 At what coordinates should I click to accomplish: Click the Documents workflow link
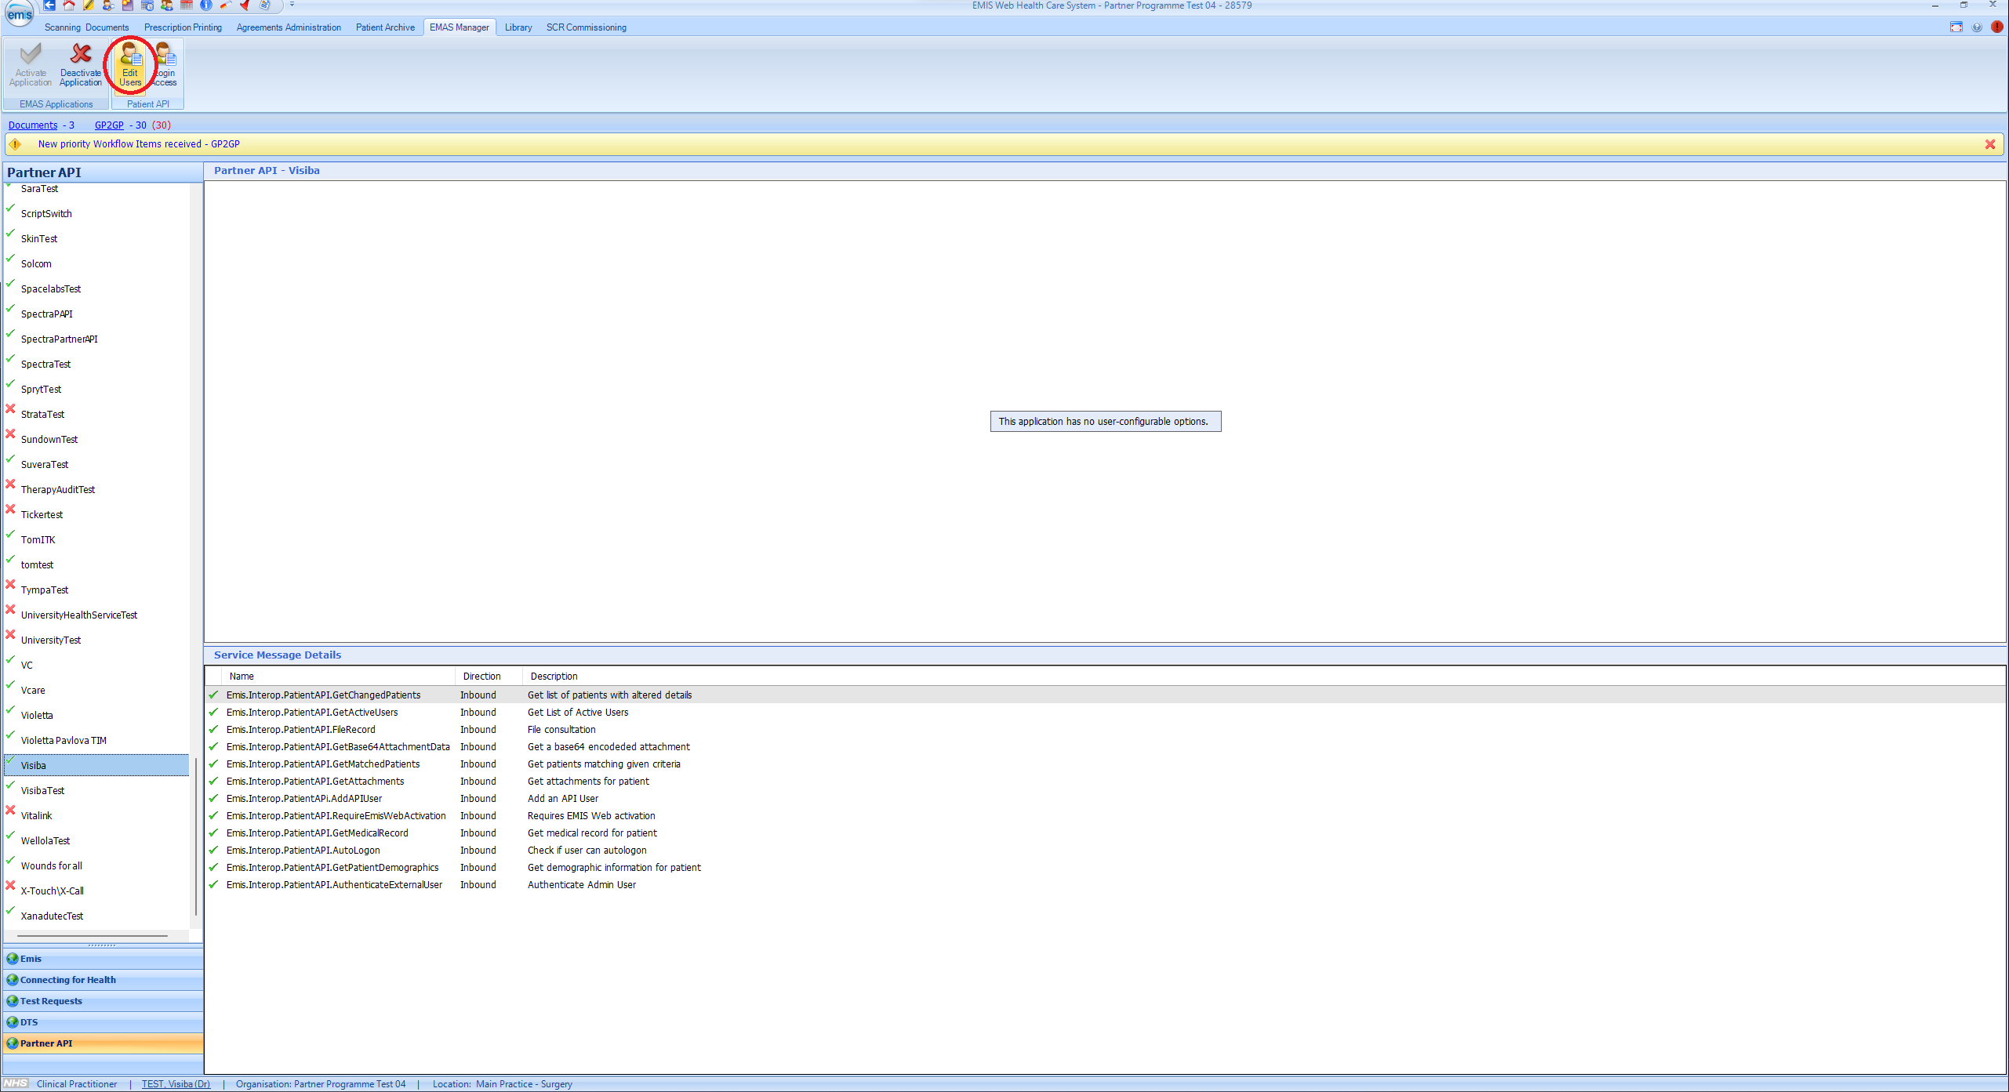point(33,125)
